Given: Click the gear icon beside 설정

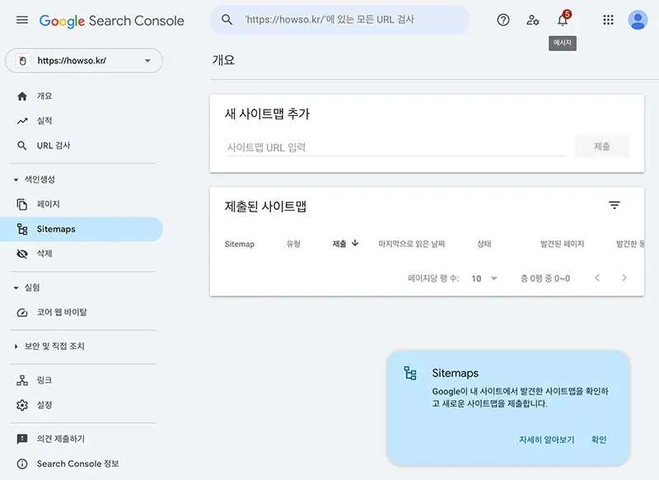Looking at the screenshot, I should [x=22, y=405].
